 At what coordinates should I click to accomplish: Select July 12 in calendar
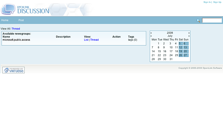tap(181, 47)
